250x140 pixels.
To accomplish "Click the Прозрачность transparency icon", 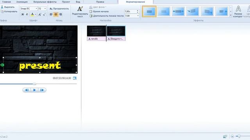I will (x=51, y=9).
